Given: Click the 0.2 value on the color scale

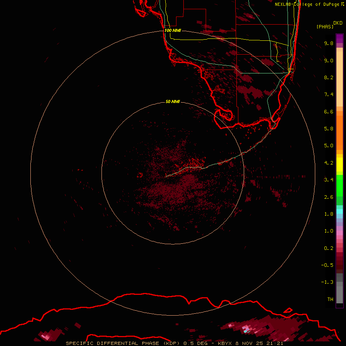Looking at the screenshot, I should pyautogui.click(x=329, y=248).
